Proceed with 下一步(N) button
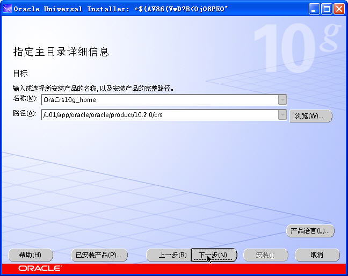Image resolution: width=348 pixels, height=276 pixels. [214, 255]
